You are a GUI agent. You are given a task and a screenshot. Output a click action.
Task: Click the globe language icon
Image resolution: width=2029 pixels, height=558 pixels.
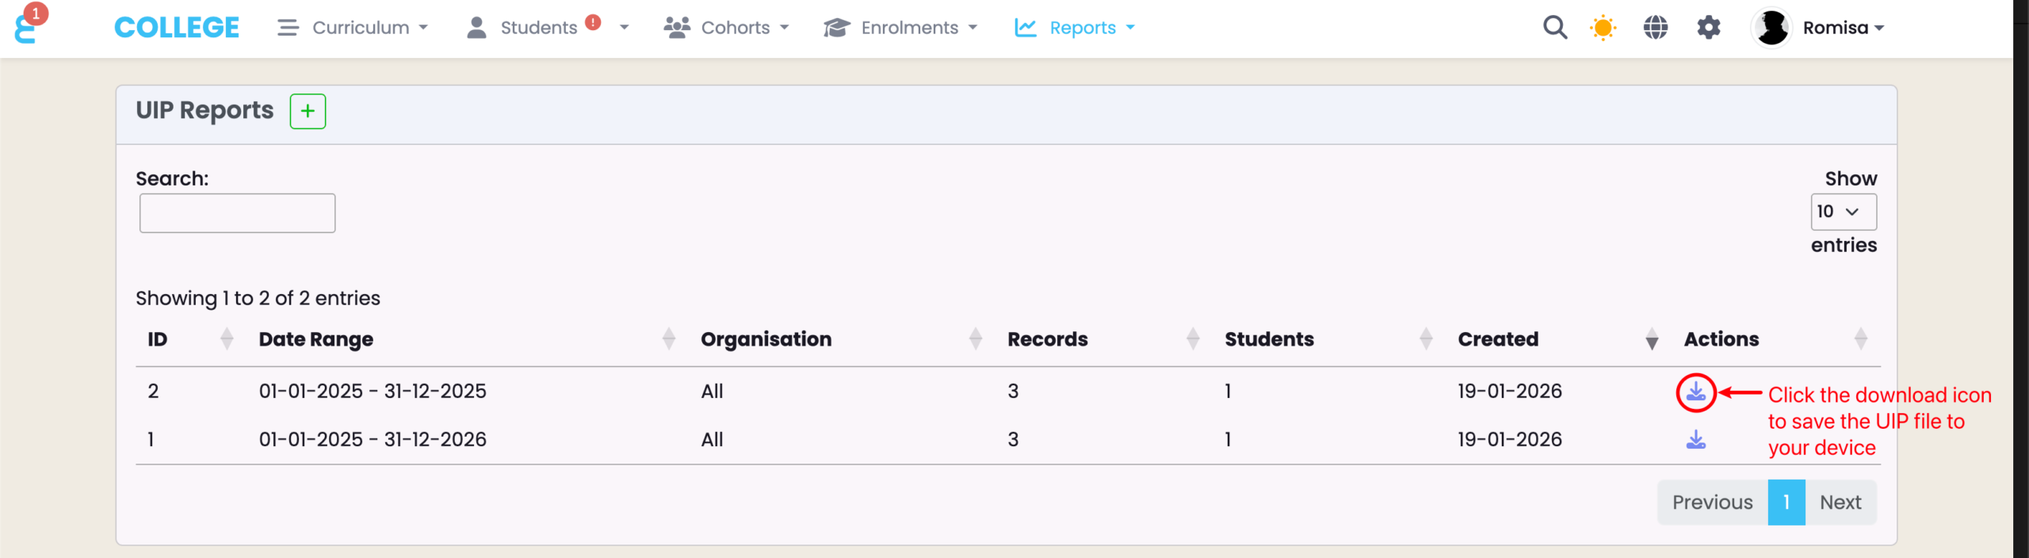[x=1655, y=28]
